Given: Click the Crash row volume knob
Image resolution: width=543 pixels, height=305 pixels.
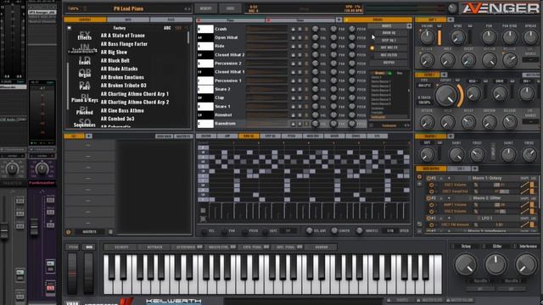Looking at the screenshot, I should [315, 29].
